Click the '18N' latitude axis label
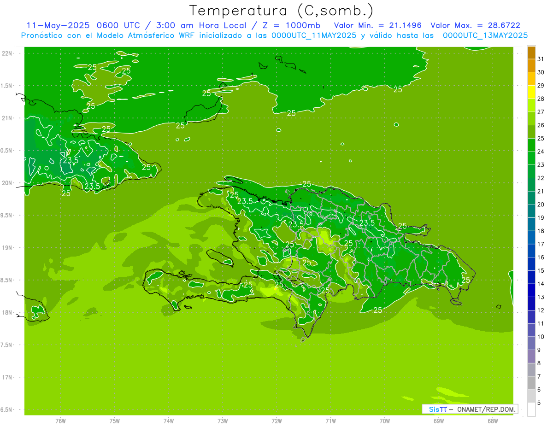This screenshot has height=427, width=553. 7,312
